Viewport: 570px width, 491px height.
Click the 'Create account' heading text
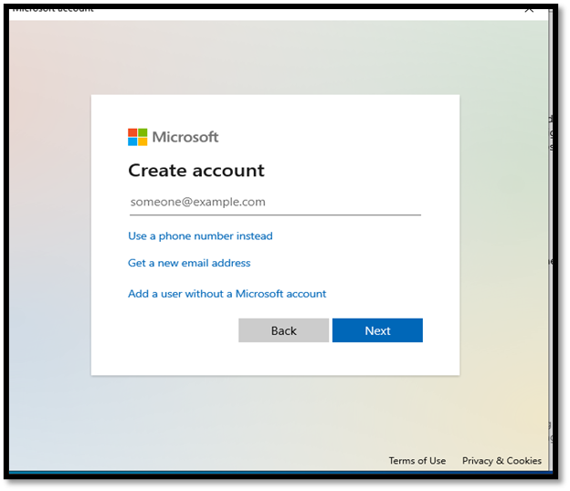pos(196,171)
